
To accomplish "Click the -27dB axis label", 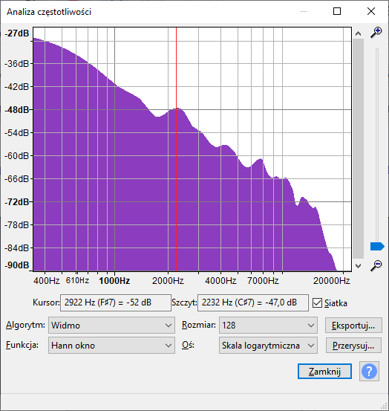I will (x=17, y=33).
